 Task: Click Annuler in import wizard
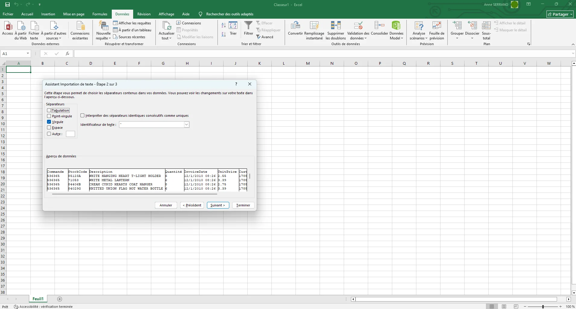166,205
